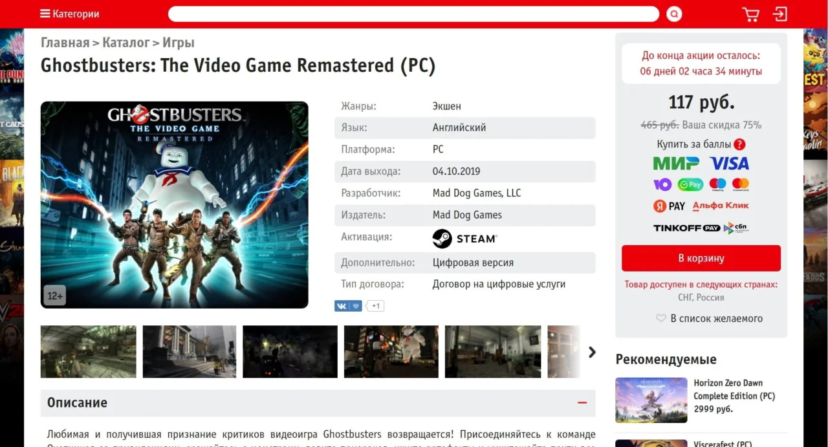The height and width of the screenshot is (447, 828).
Task: Click the Mastercard payment icon
Action: [x=741, y=184]
